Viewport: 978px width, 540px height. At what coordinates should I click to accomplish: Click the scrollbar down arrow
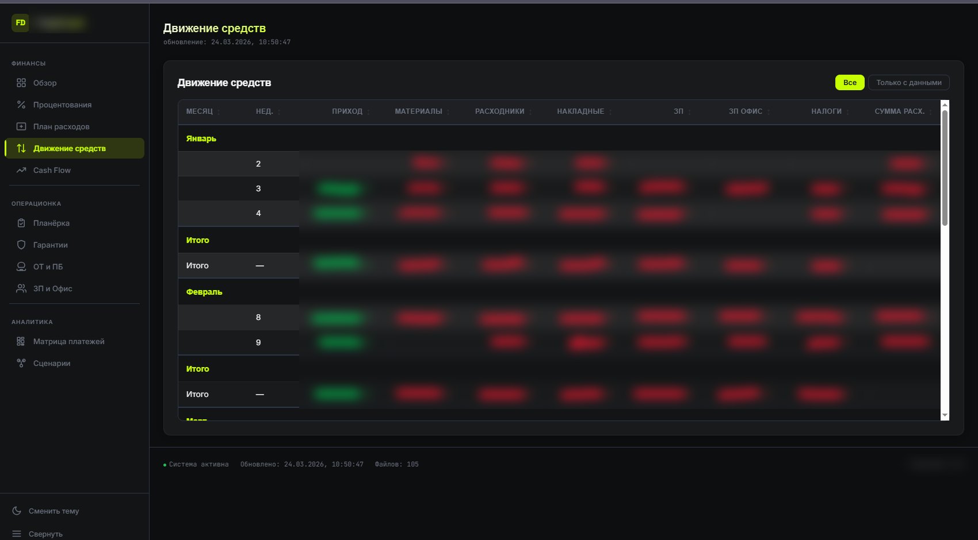[945, 415]
